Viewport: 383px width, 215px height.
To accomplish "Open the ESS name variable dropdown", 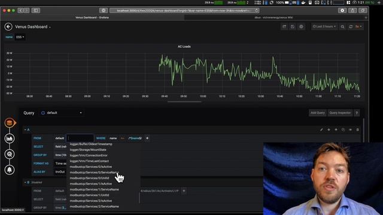I will pos(20,37).
